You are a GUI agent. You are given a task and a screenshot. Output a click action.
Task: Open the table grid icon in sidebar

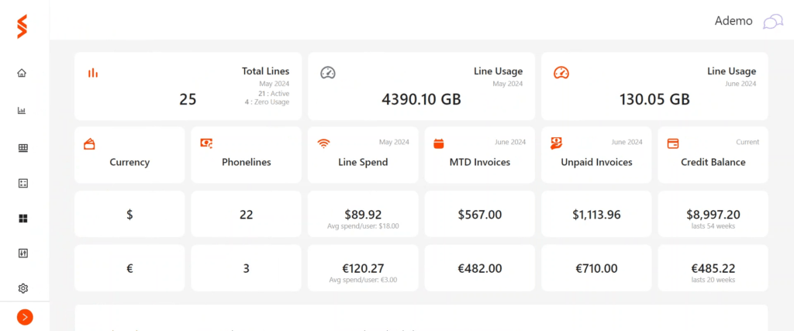(x=22, y=148)
